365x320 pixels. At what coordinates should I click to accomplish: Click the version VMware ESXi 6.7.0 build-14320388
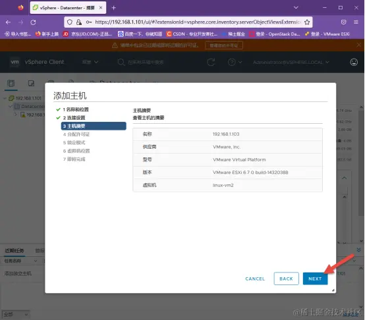[x=250, y=173]
